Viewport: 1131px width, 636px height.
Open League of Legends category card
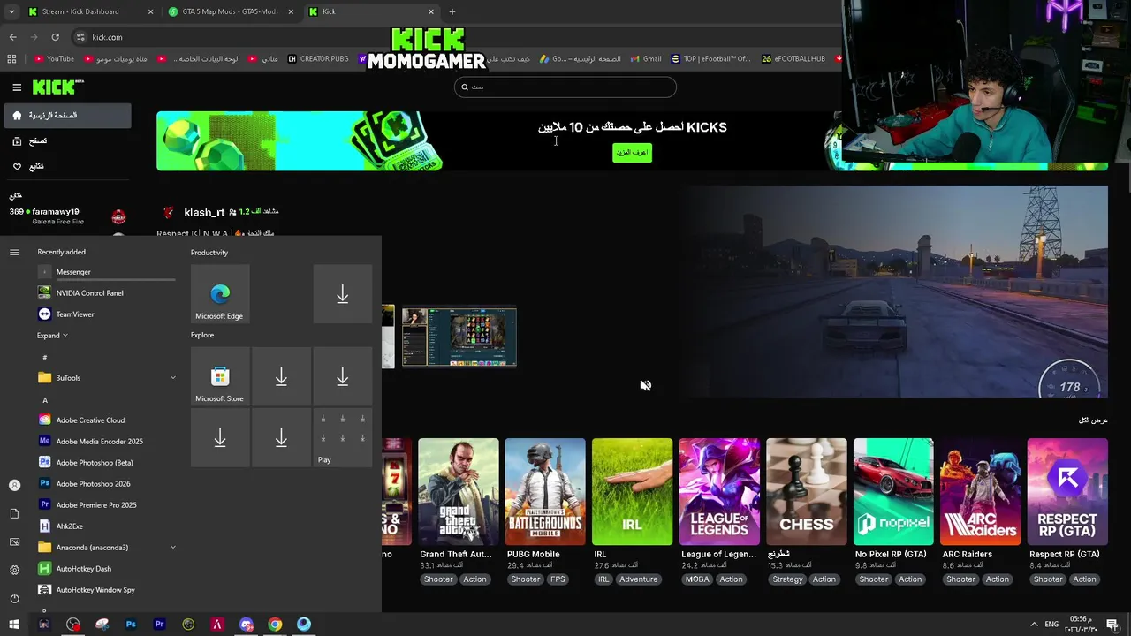coord(719,492)
